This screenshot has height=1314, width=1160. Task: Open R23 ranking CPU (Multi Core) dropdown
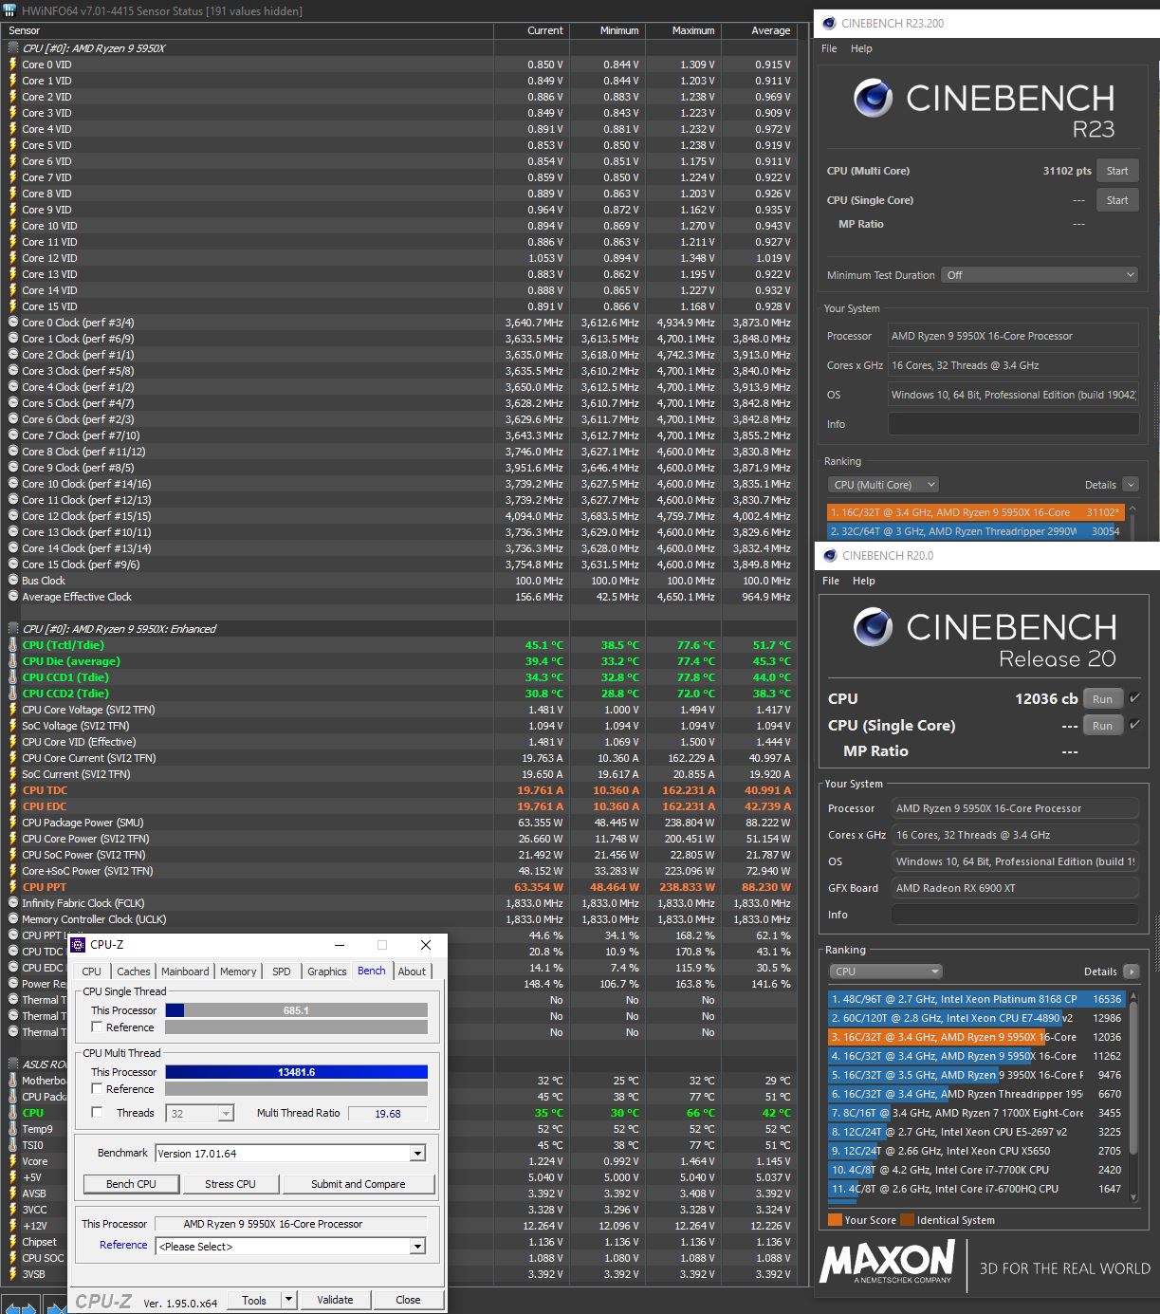click(x=884, y=485)
